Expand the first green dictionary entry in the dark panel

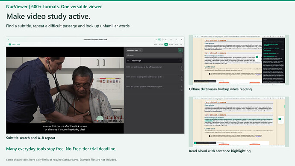[271, 45]
